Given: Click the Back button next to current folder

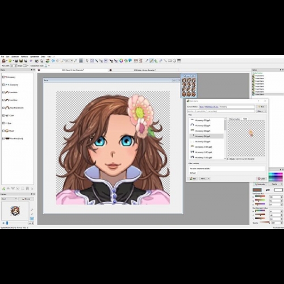Looking at the screenshot, I should tap(261, 107).
